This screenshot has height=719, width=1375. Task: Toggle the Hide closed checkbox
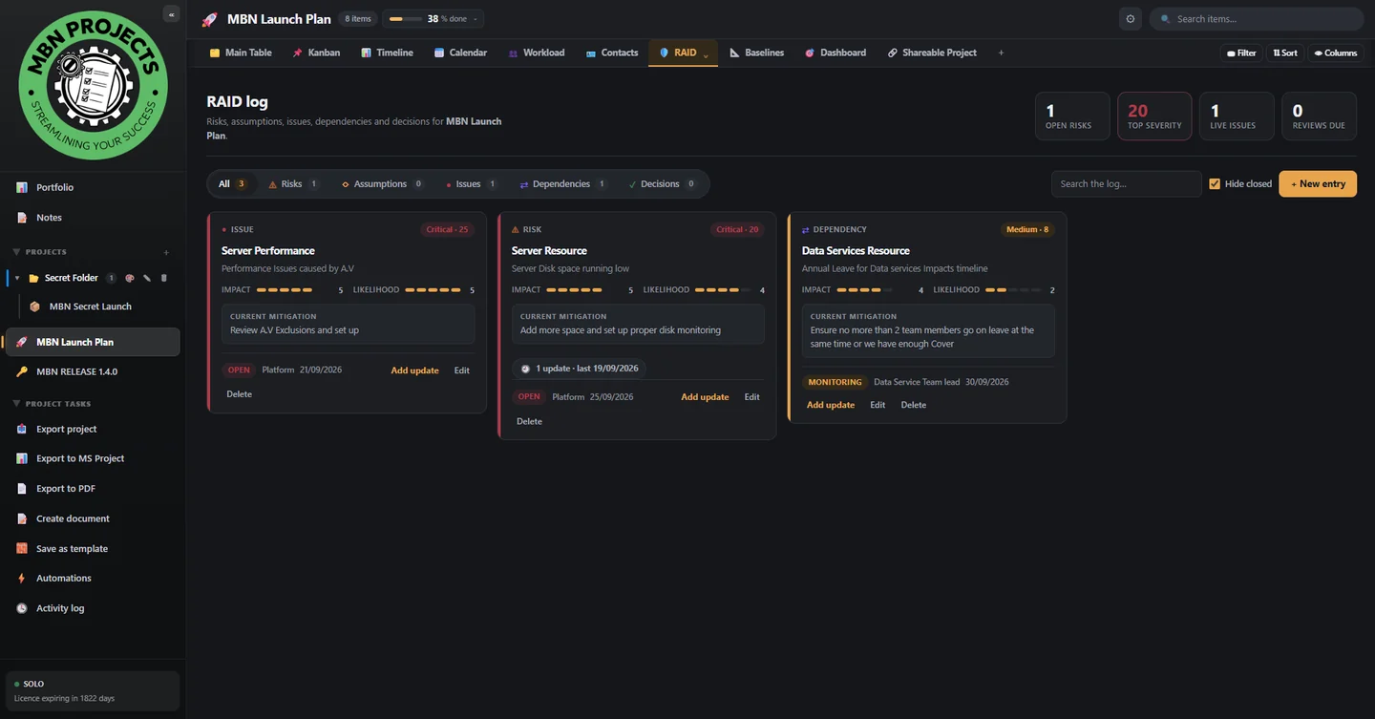[1215, 183]
